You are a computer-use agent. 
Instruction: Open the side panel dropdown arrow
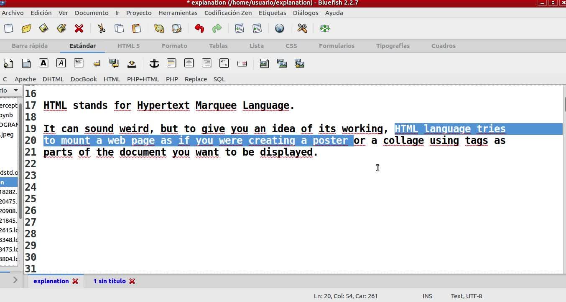[16, 91]
